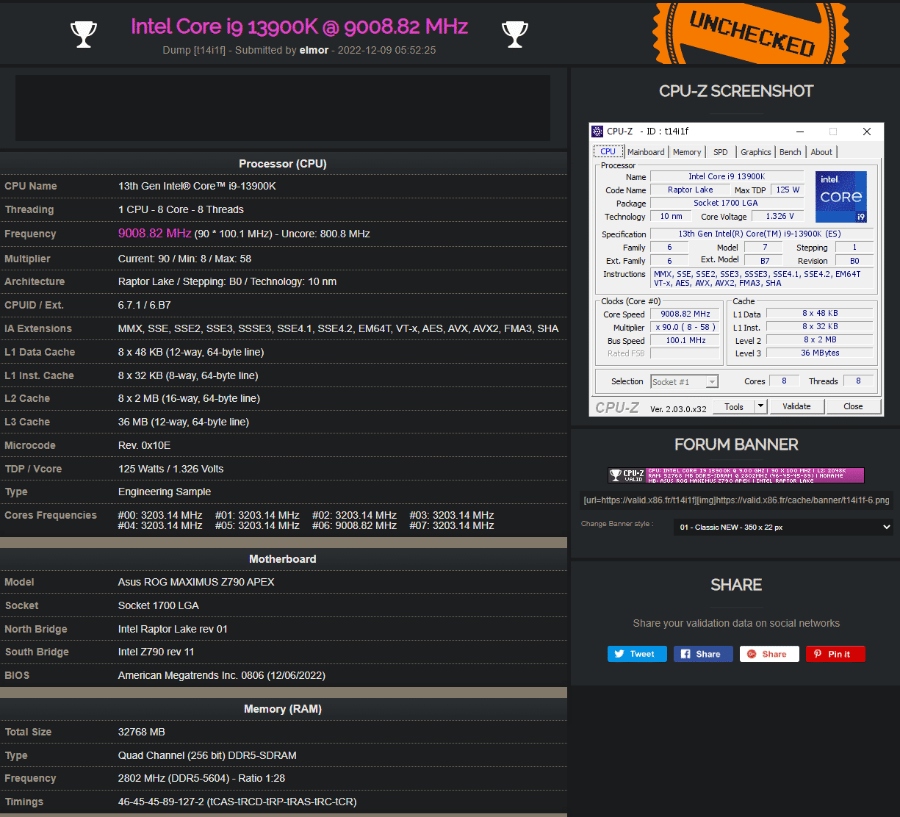The image size is (900, 817).
Task: Click the Level 3 cache field 36 MBytes
Action: 820,353
